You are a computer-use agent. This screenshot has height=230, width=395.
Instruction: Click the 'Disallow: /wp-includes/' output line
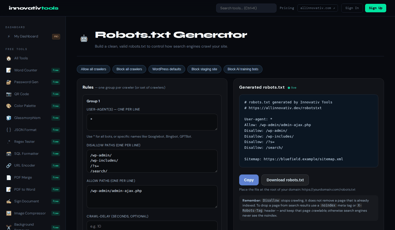[x=269, y=136]
